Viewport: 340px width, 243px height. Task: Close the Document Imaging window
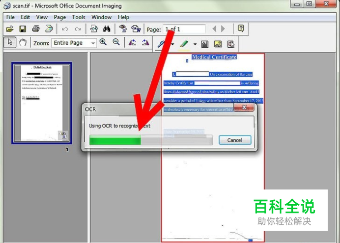coord(326,4)
